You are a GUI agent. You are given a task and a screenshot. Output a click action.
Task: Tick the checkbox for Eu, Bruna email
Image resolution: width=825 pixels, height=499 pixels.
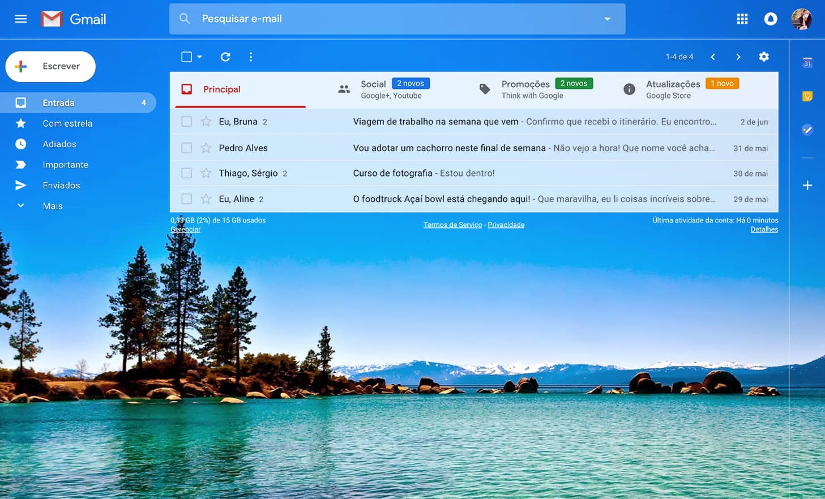pyautogui.click(x=186, y=122)
